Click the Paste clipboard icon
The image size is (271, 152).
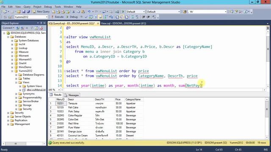pos(83,12)
